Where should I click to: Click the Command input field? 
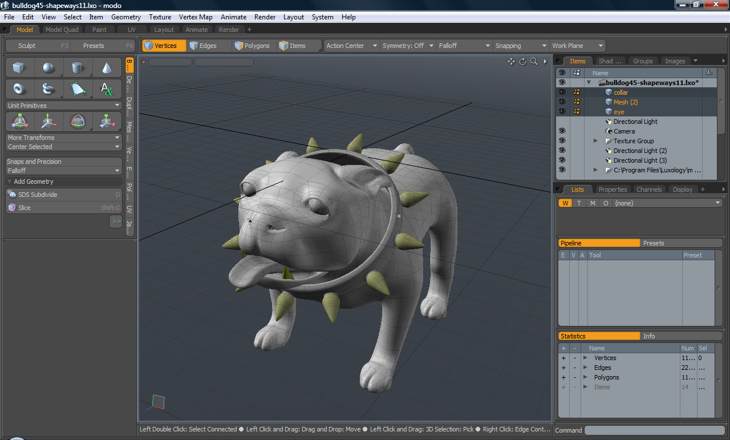coord(655,430)
